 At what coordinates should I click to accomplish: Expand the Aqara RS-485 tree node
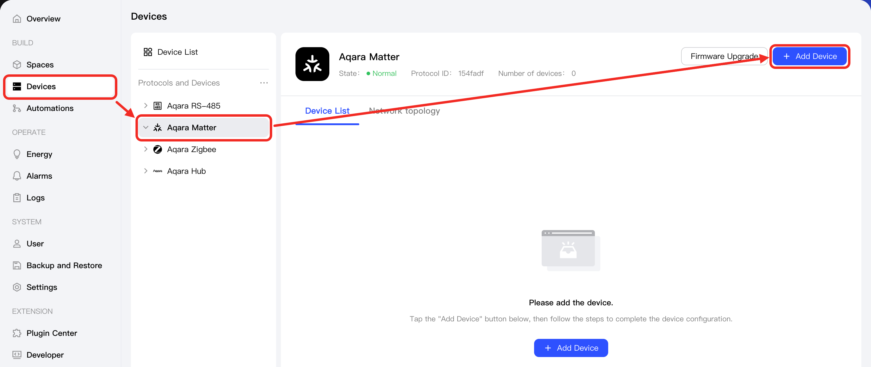pyautogui.click(x=146, y=106)
